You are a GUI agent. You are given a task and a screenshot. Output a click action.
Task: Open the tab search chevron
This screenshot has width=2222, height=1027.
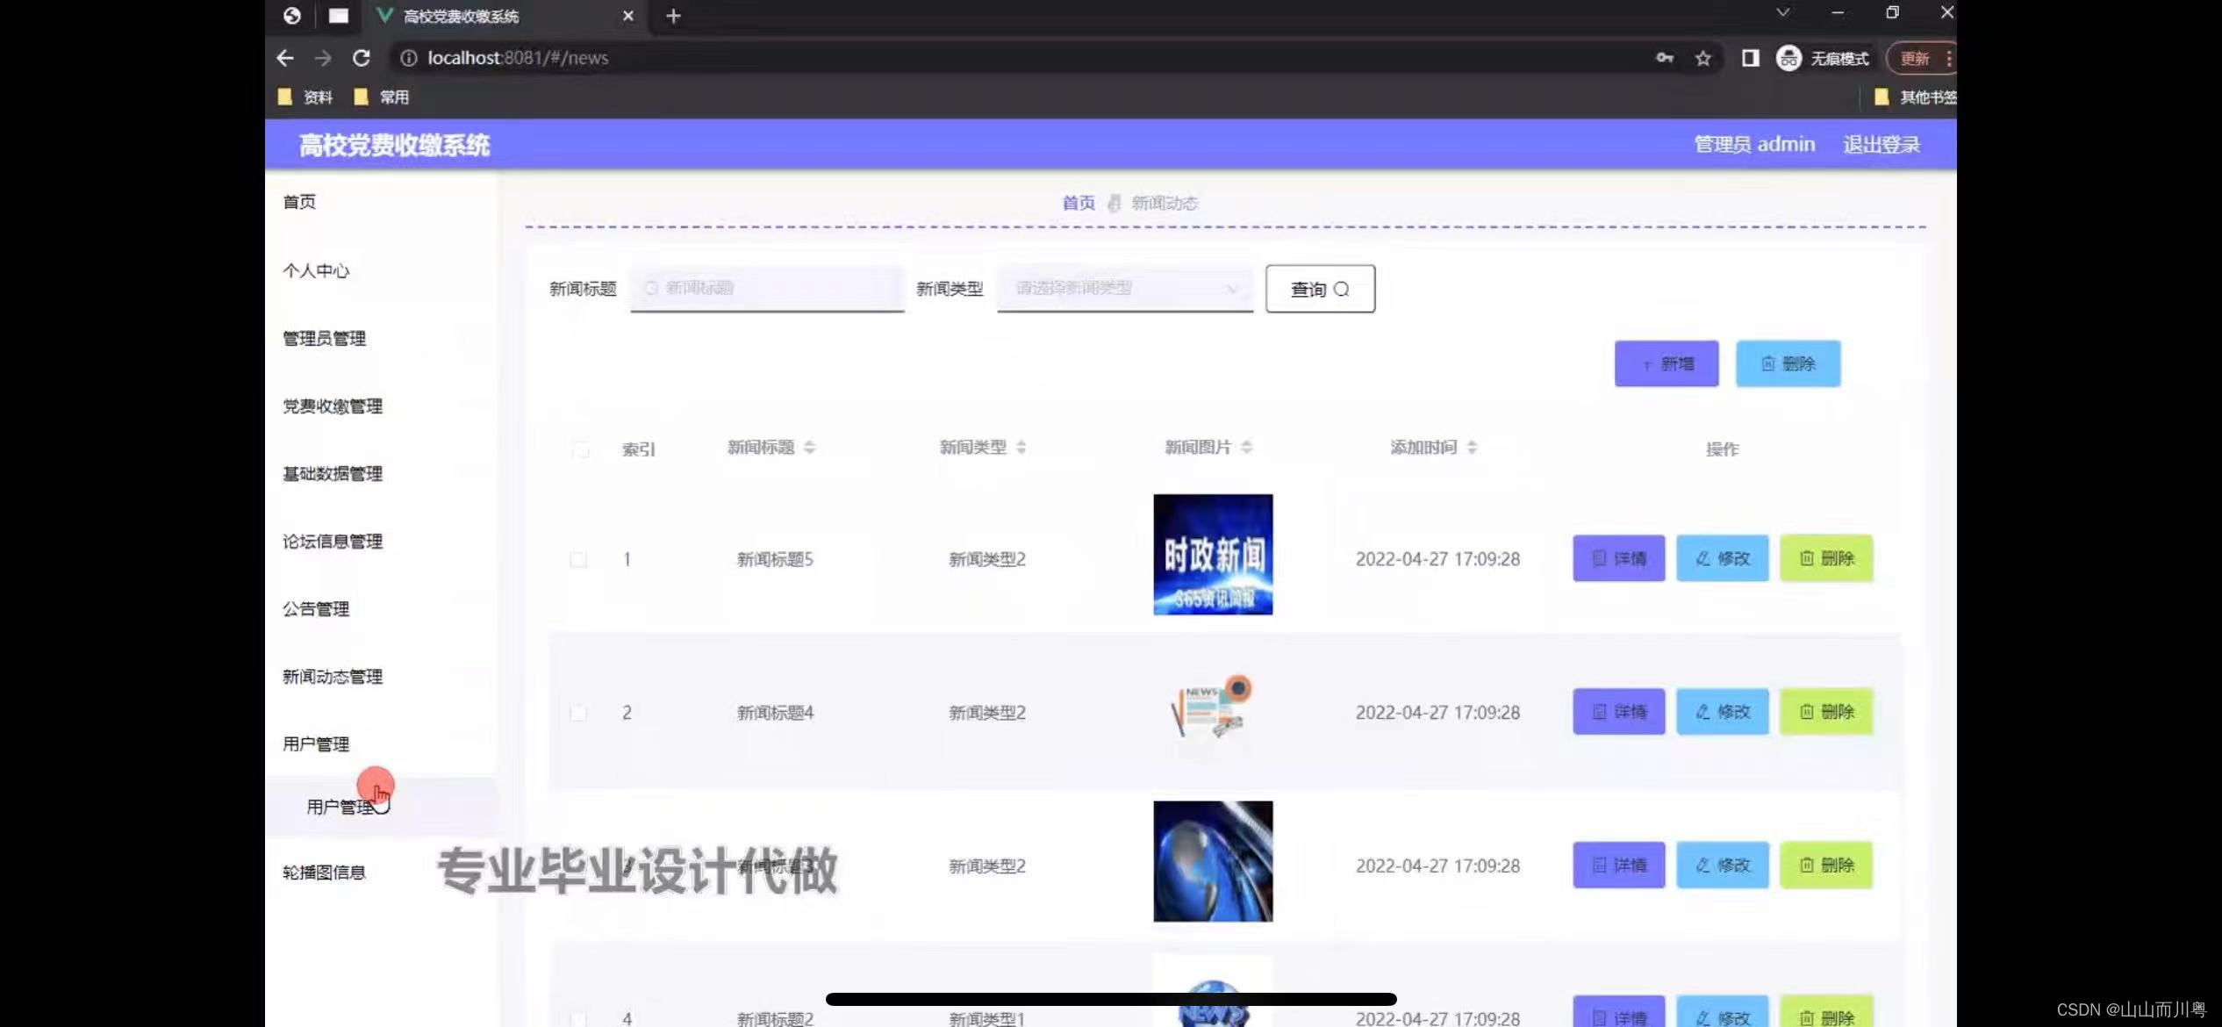tap(1782, 12)
